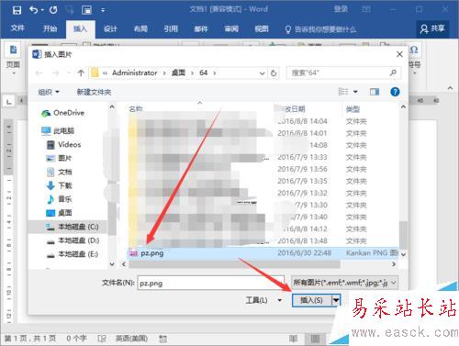459x346 pixels.
Task: Open the 工具(L) dropdown
Action: click(x=263, y=300)
